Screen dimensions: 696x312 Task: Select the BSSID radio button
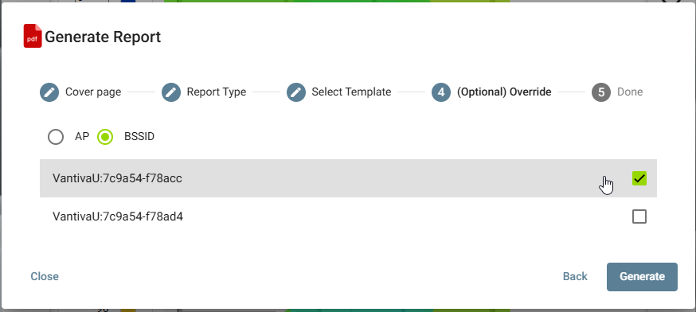[105, 137]
